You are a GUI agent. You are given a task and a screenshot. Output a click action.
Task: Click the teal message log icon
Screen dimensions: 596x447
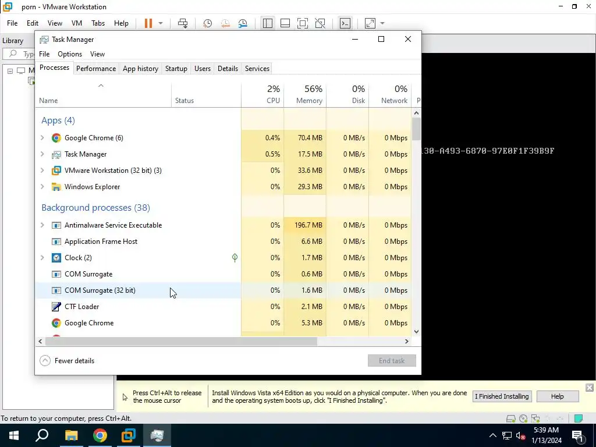(x=579, y=418)
